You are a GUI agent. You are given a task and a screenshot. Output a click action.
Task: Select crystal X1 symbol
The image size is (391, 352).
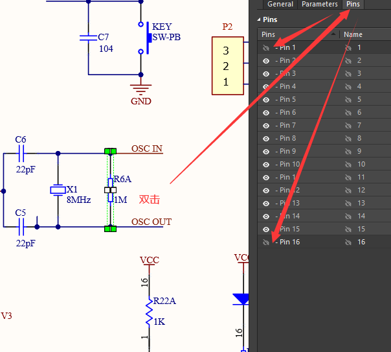[x=58, y=190]
